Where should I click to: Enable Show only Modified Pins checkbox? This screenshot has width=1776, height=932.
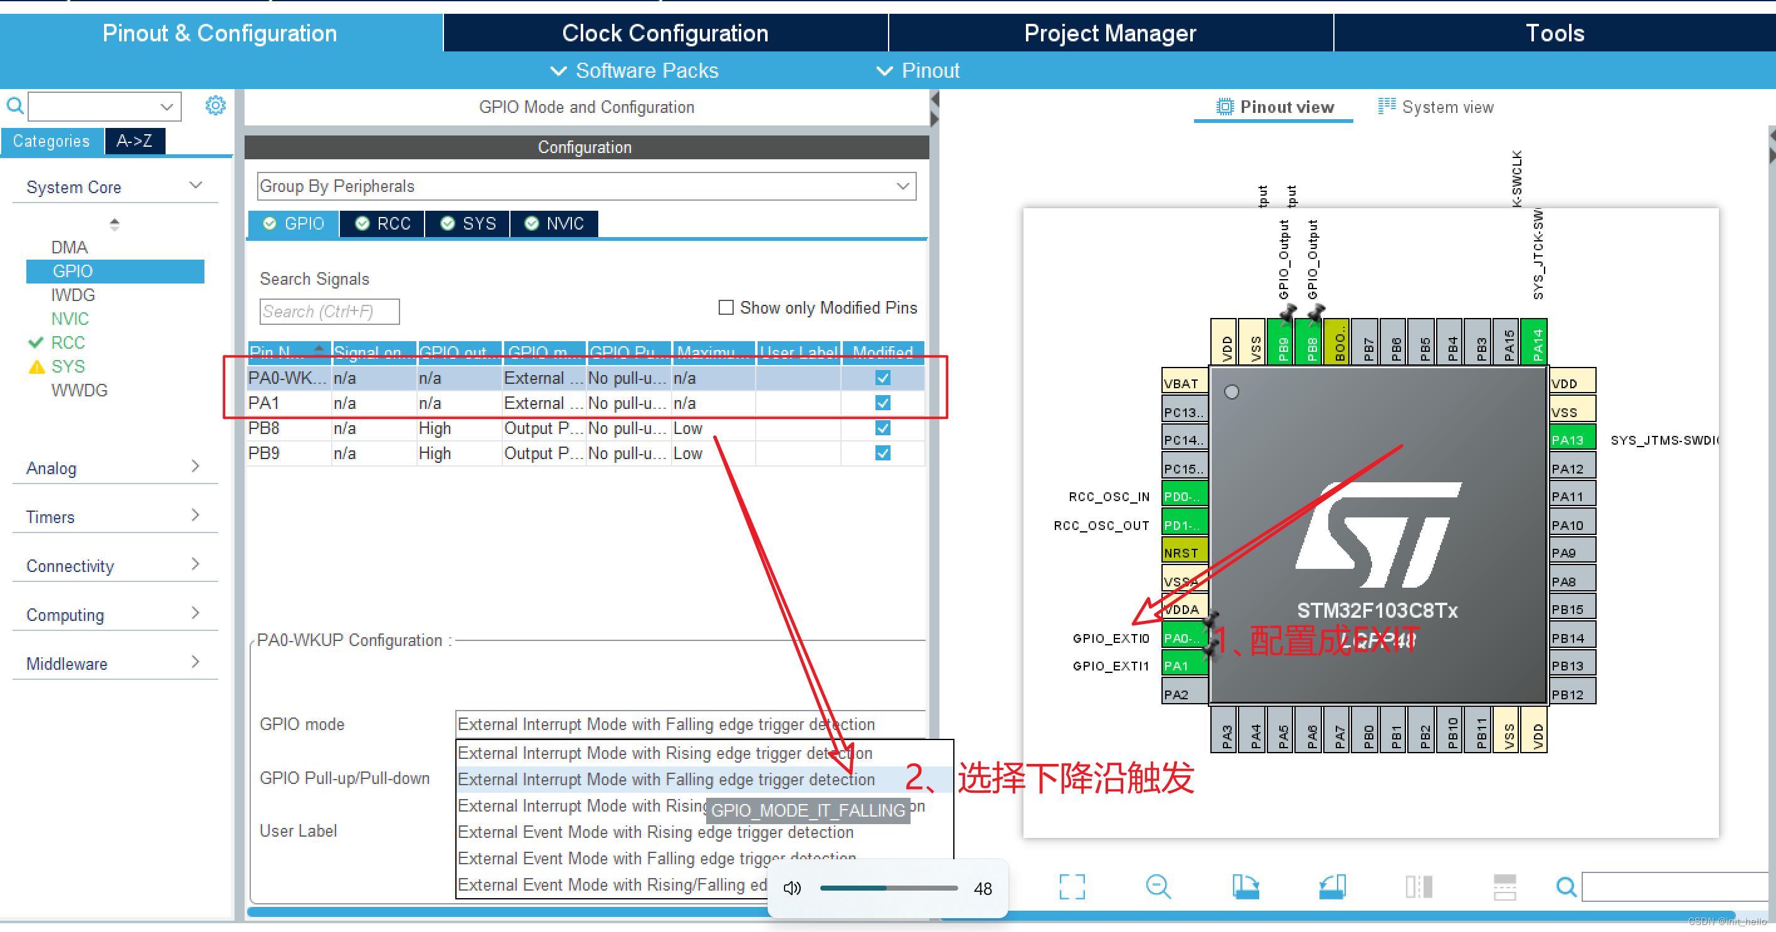tap(726, 307)
